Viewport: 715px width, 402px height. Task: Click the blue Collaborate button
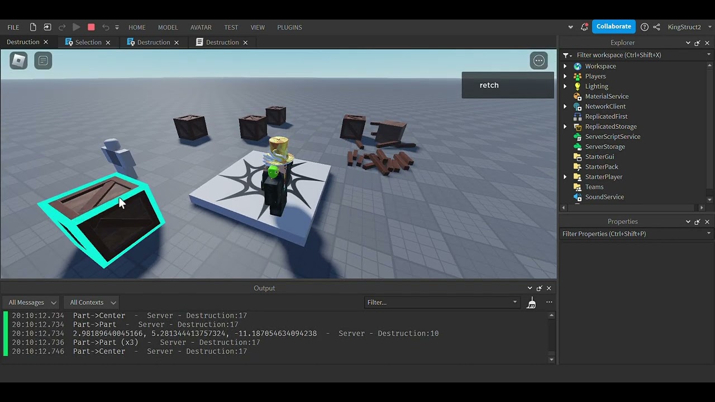pyautogui.click(x=613, y=27)
